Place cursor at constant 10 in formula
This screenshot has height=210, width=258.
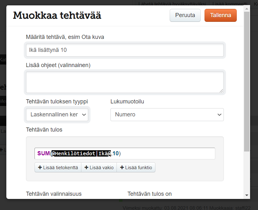116,153
